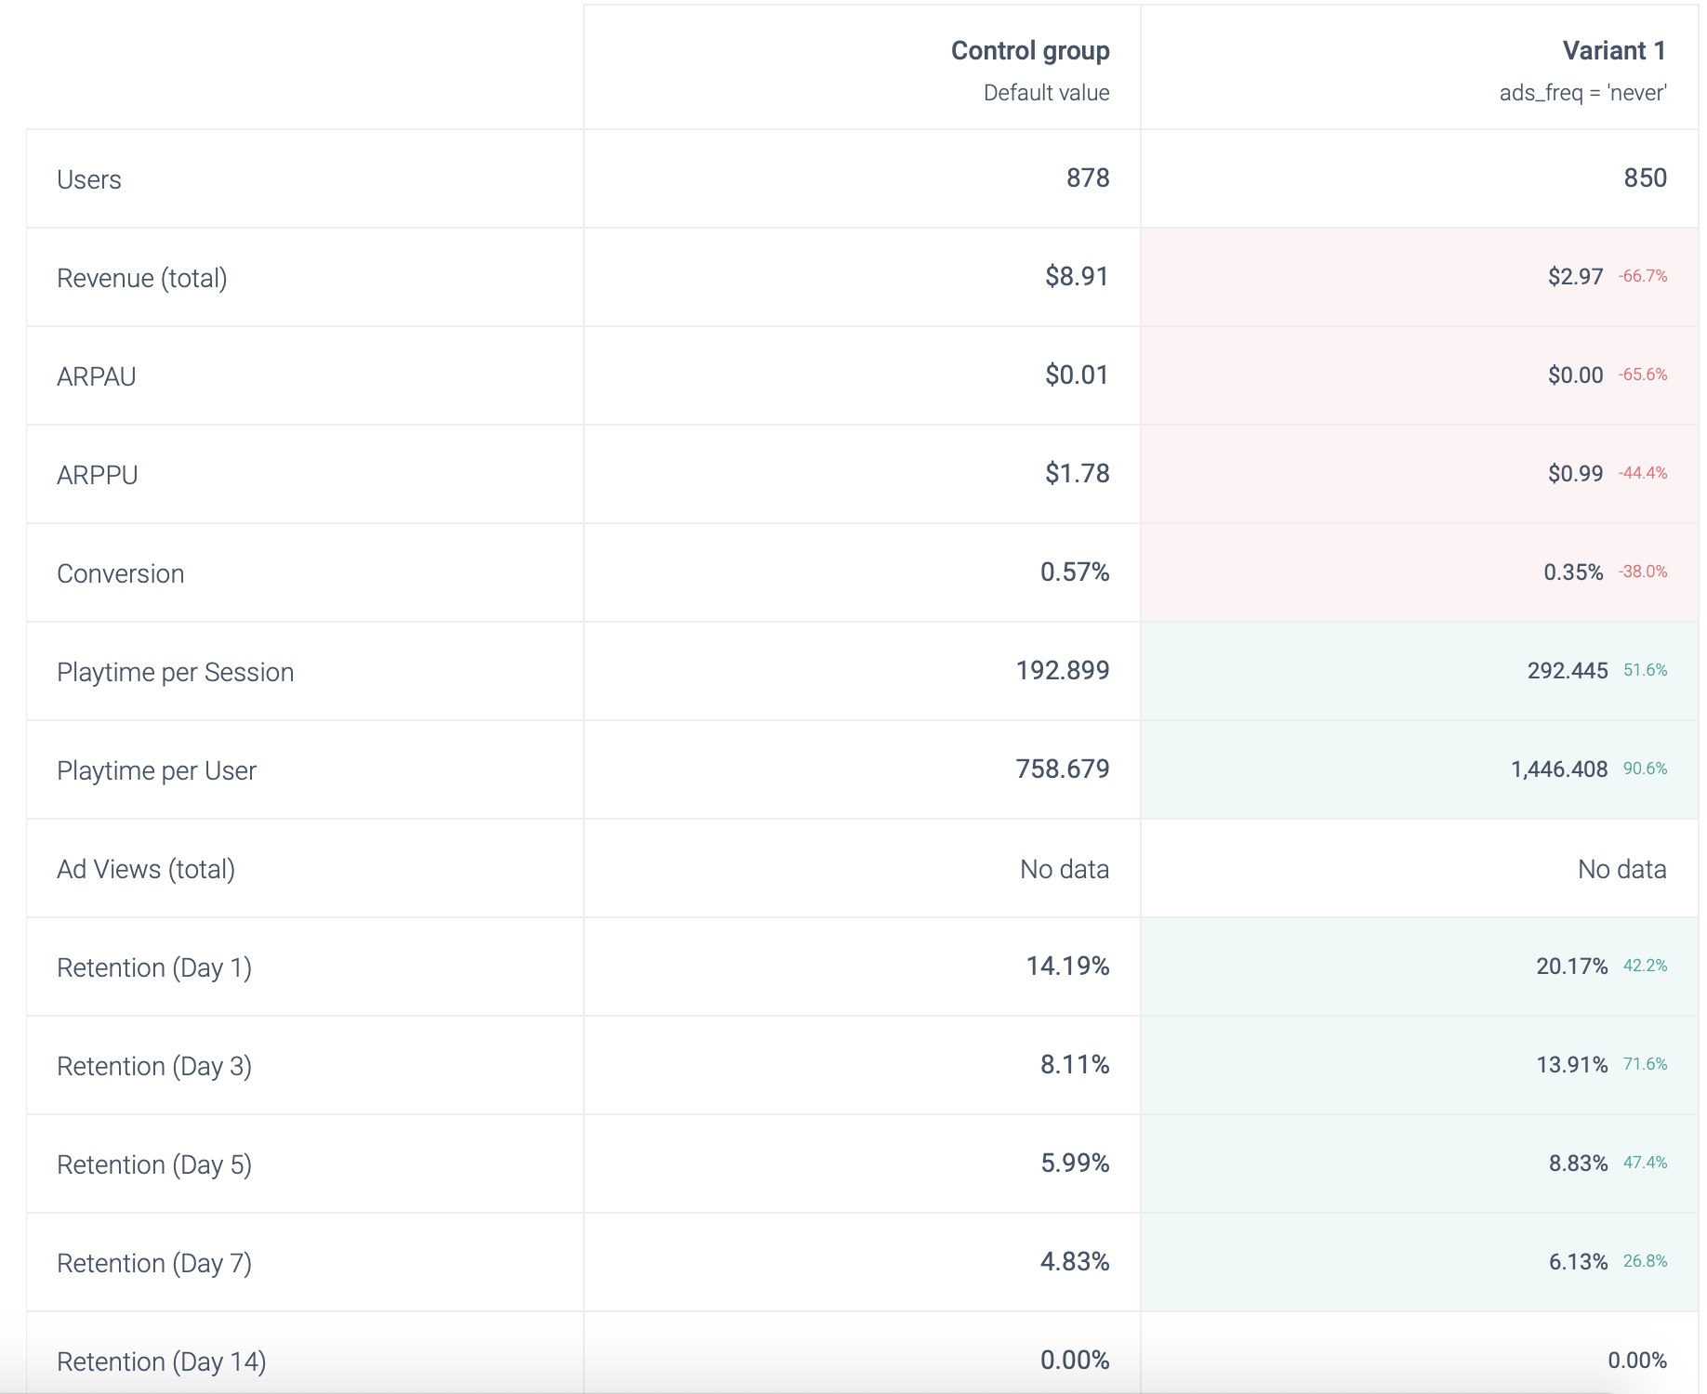
Task: Select the Users row label
Action: pos(89,179)
